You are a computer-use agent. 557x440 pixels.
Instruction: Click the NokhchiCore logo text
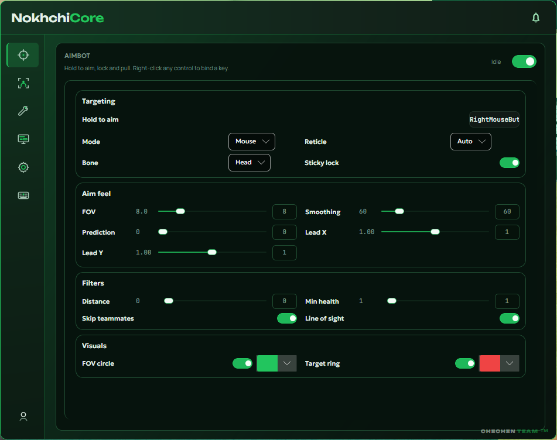click(57, 18)
